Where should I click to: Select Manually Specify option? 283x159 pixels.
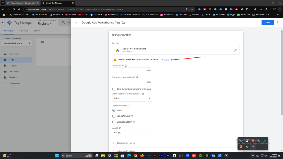(x=114, y=122)
